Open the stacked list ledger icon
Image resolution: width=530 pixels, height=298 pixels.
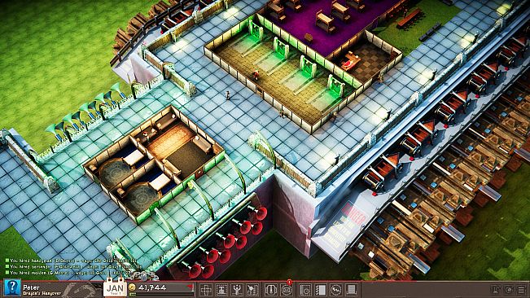click(x=352, y=290)
